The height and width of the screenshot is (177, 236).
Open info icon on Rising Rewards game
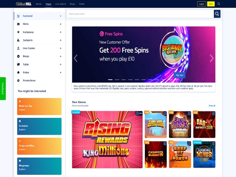137,113
